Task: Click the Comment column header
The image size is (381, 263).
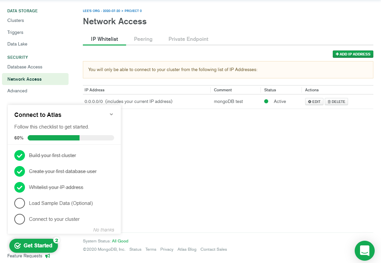Action: (223, 90)
